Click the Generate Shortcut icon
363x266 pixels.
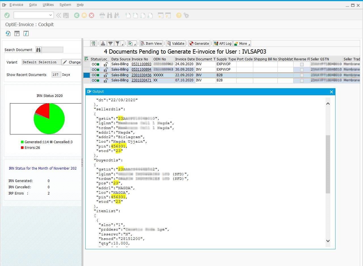168,15
